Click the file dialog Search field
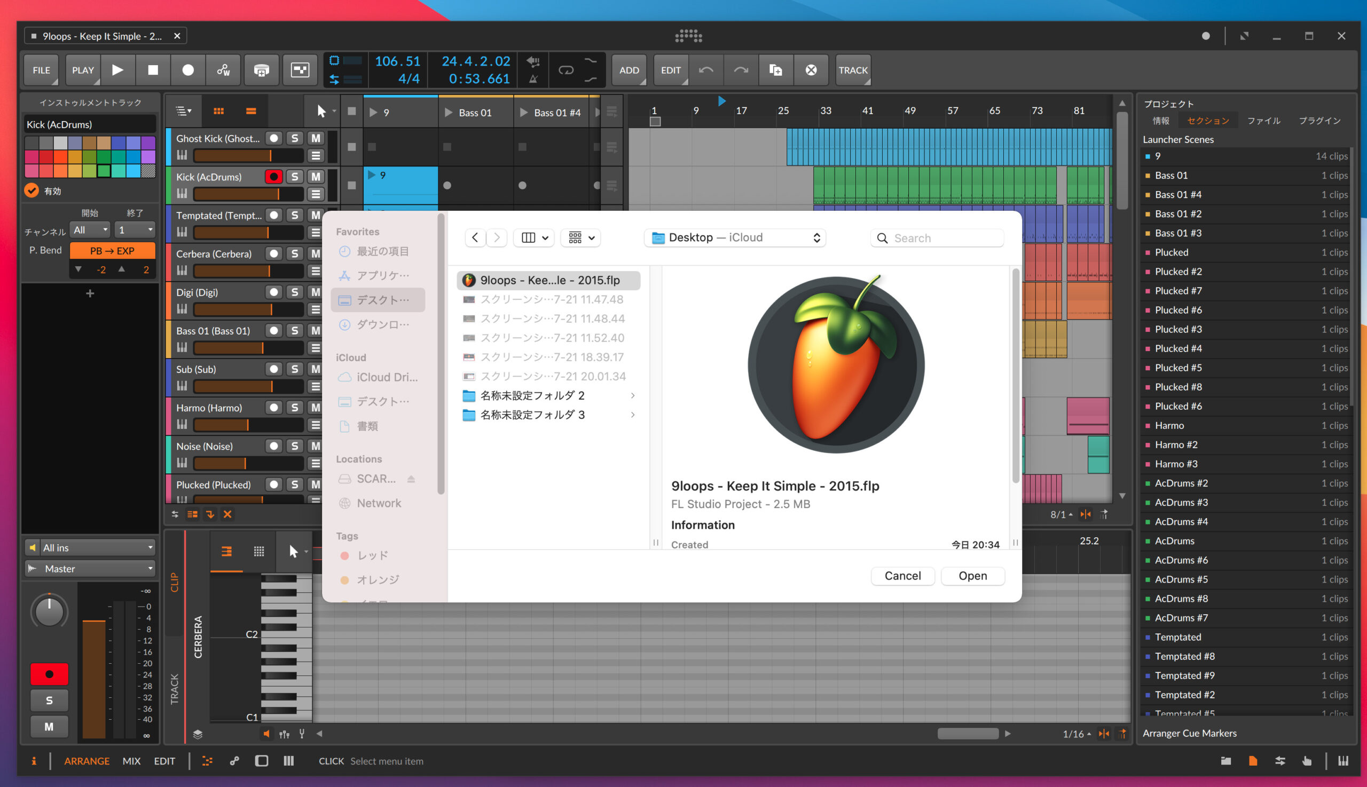This screenshot has height=787, width=1367. click(937, 238)
